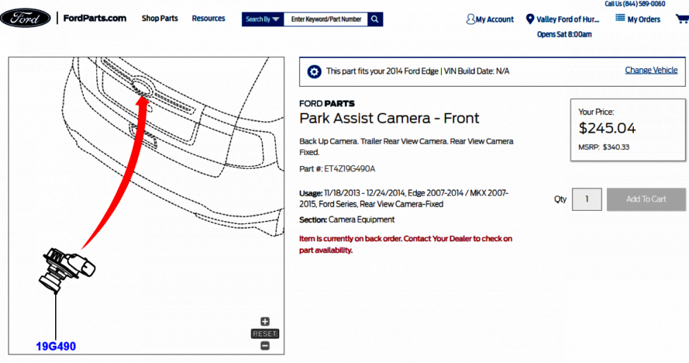Zoom in on diagram with plus icon

point(265,322)
